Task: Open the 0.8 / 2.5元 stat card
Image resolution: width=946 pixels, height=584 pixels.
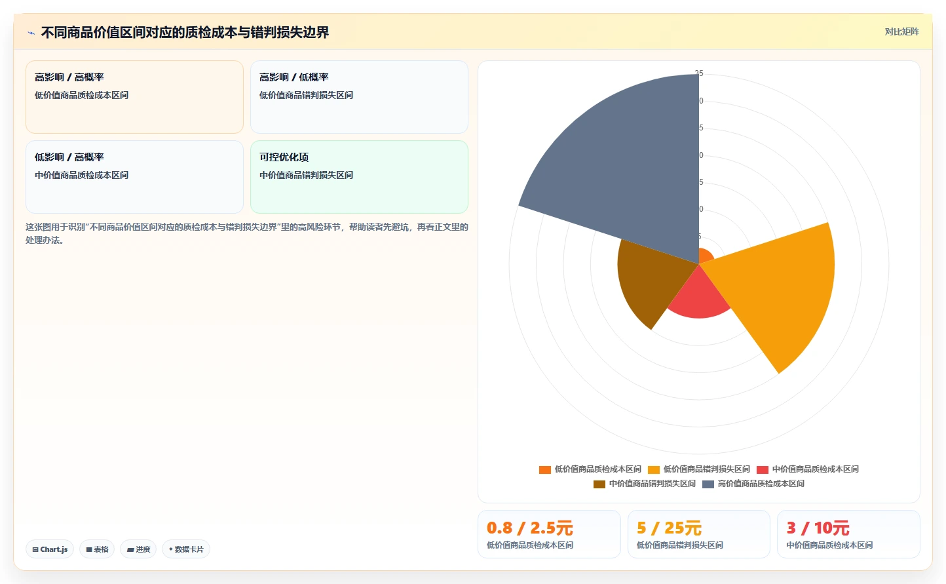Action: (549, 534)
